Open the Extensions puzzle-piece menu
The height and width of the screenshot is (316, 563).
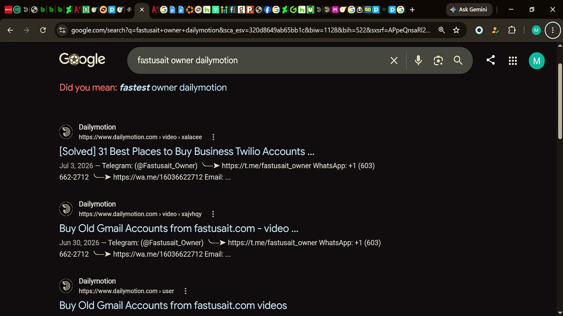(512, 30)
